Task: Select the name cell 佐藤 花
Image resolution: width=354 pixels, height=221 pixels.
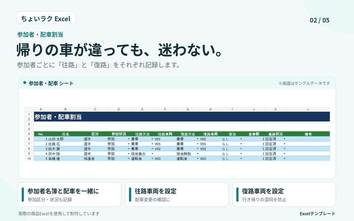Action: click(x=65, y=144)
